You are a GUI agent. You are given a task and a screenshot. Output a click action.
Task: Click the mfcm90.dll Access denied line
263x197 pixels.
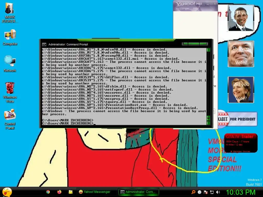click(x=105, y=50)
